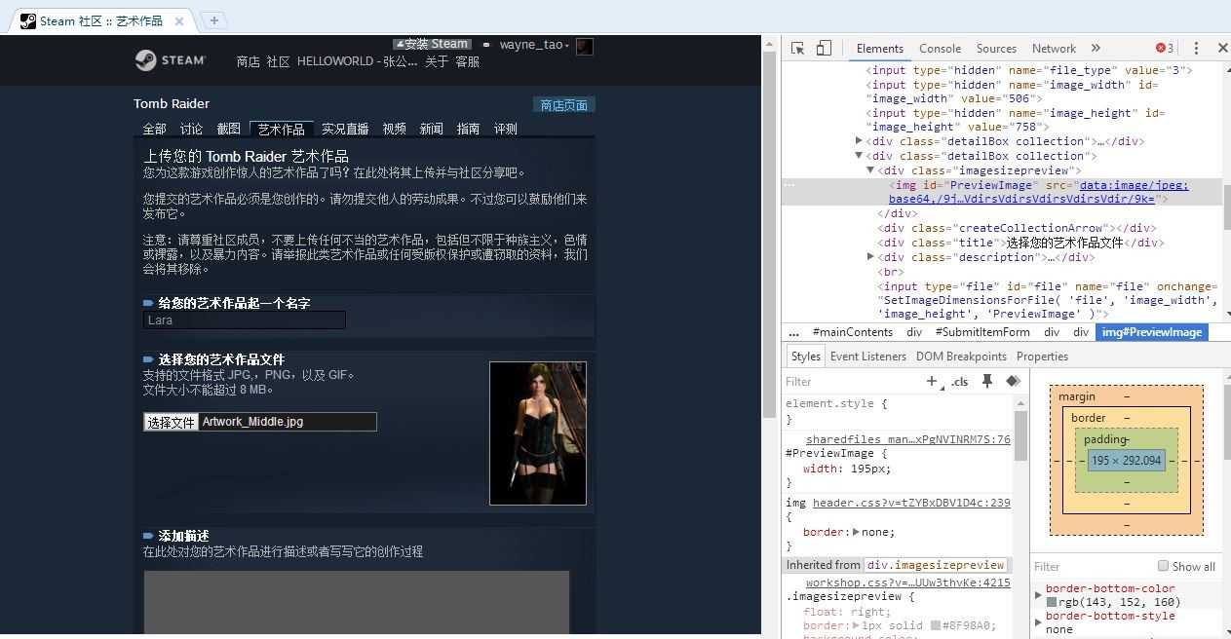Toggle the device toolbar icon
The height and width of the screenshot is (639, 1231).
(824, 48)
